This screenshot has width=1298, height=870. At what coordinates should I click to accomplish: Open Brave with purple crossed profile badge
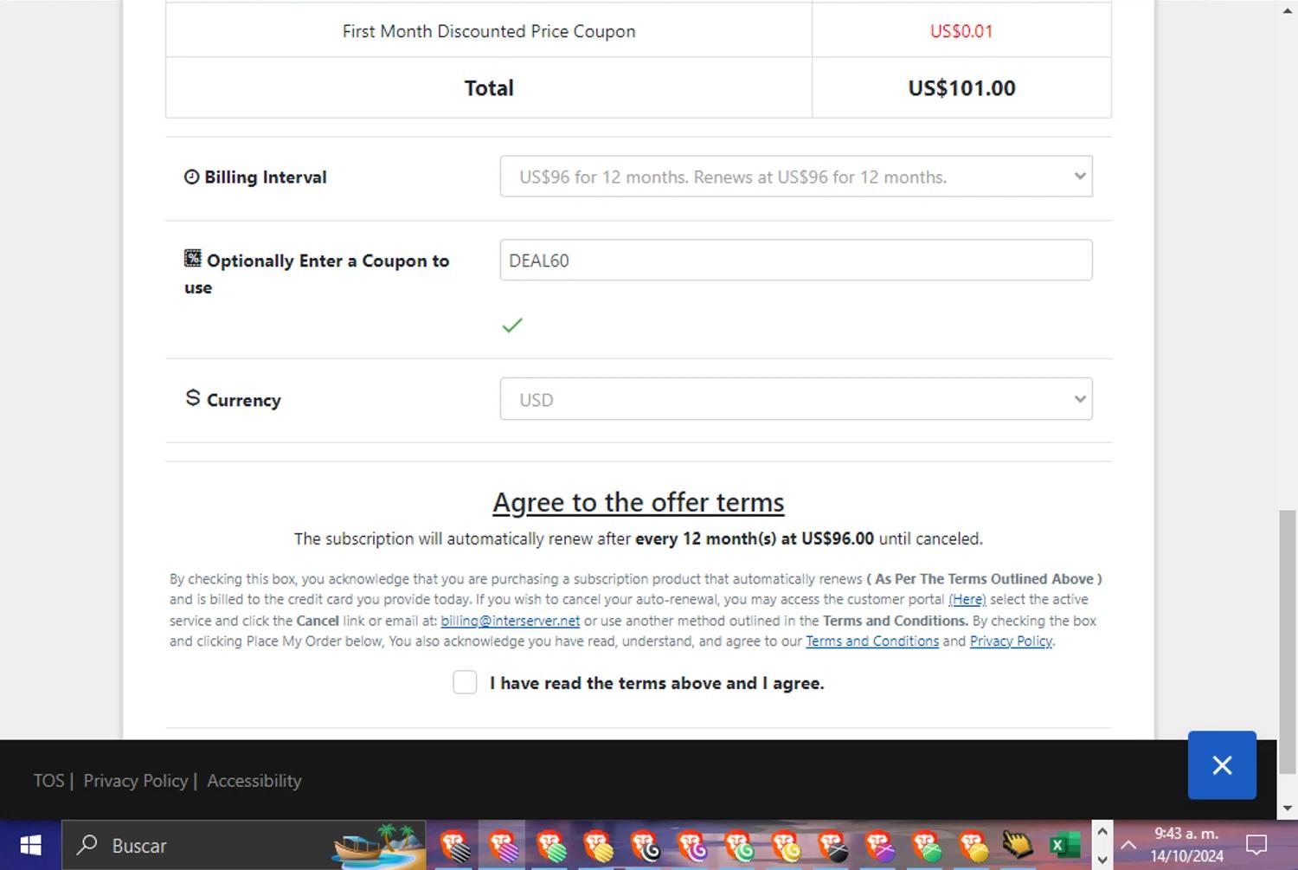click(879, 846)
